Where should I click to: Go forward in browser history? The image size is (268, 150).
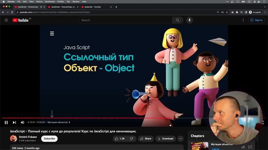point(8,12)
